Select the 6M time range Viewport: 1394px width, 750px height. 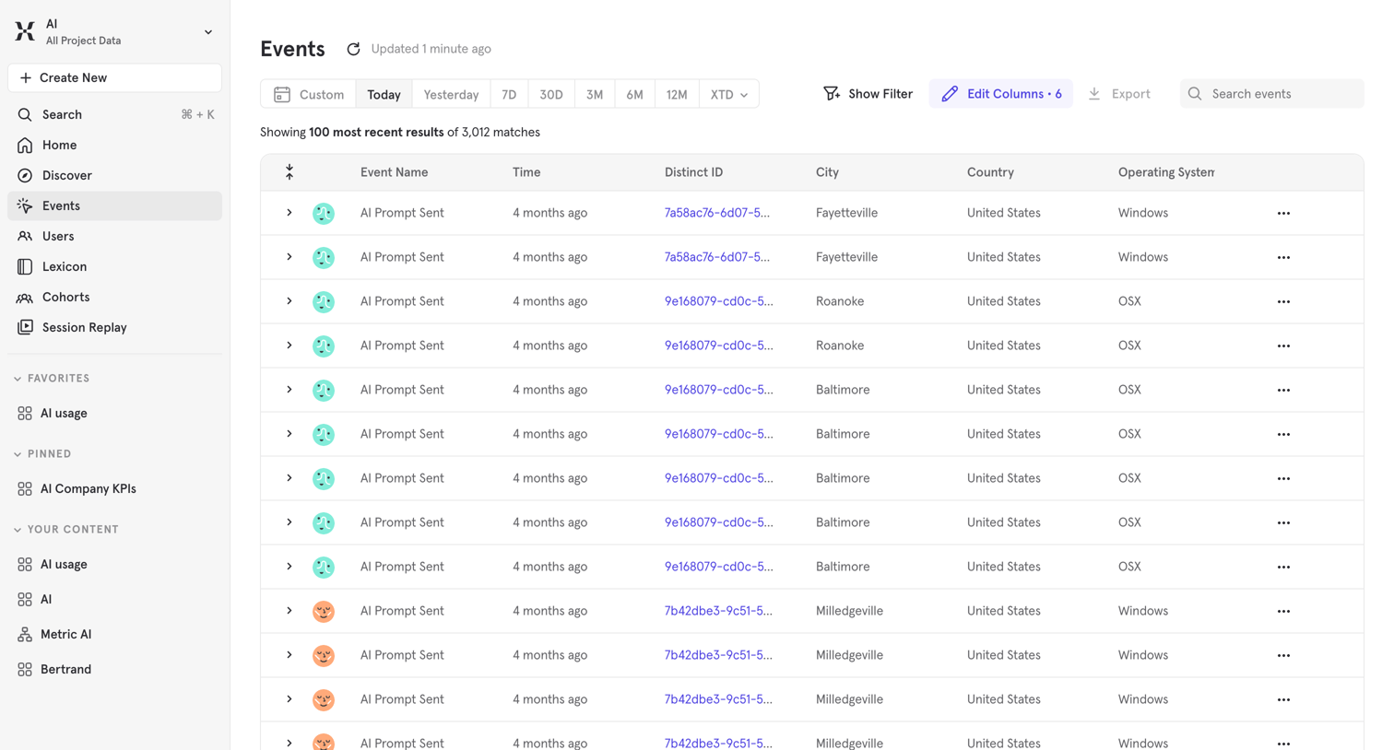[634, 94]
